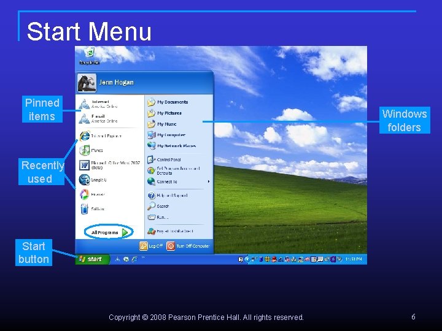The height and width of the screenshot is (331, 442).
Task: Expand the Quick Launch overflow chevron
Action: (143, 257)
